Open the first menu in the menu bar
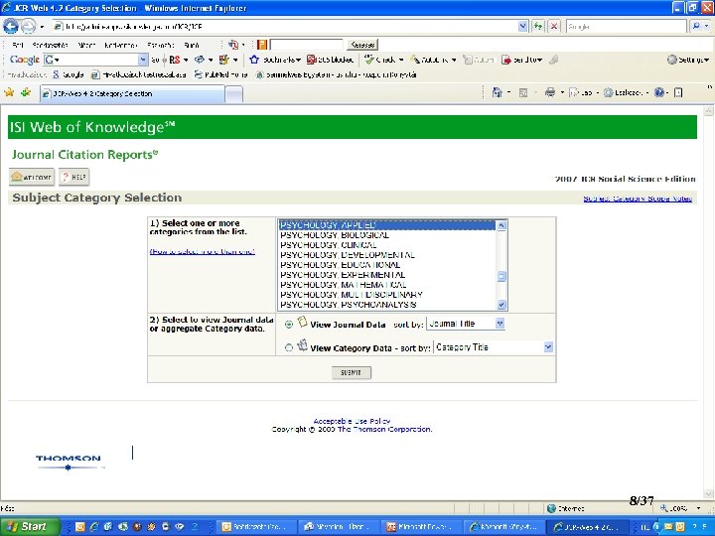This screenshot has height=536, width=715. [x=18, y=45]
